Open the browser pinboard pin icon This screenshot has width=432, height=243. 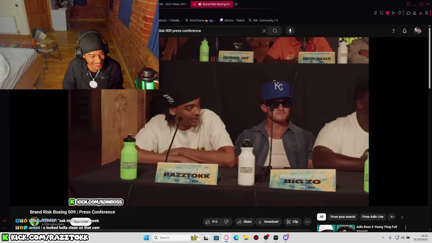click(x=375, y=13)
